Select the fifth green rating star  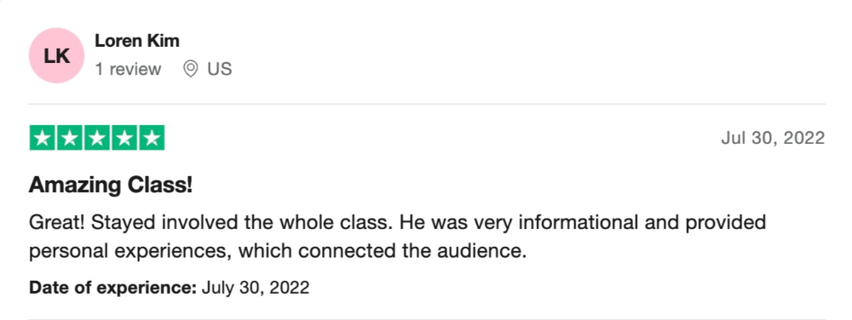[x=152, y=138]
